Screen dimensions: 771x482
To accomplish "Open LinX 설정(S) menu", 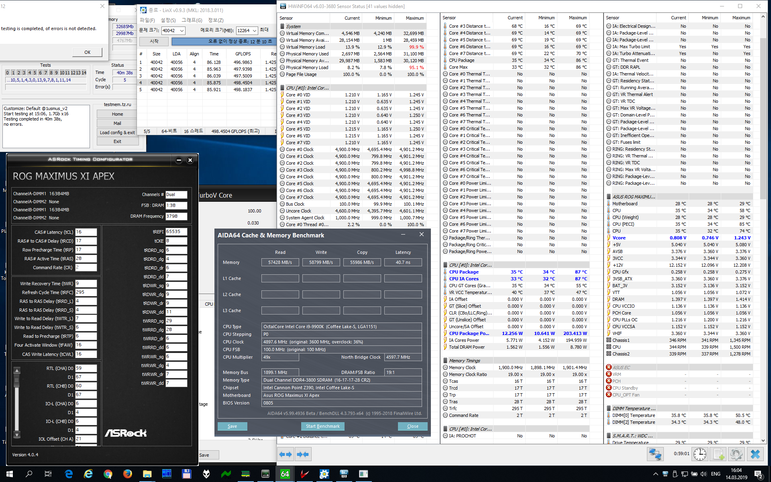I will 168,20.
